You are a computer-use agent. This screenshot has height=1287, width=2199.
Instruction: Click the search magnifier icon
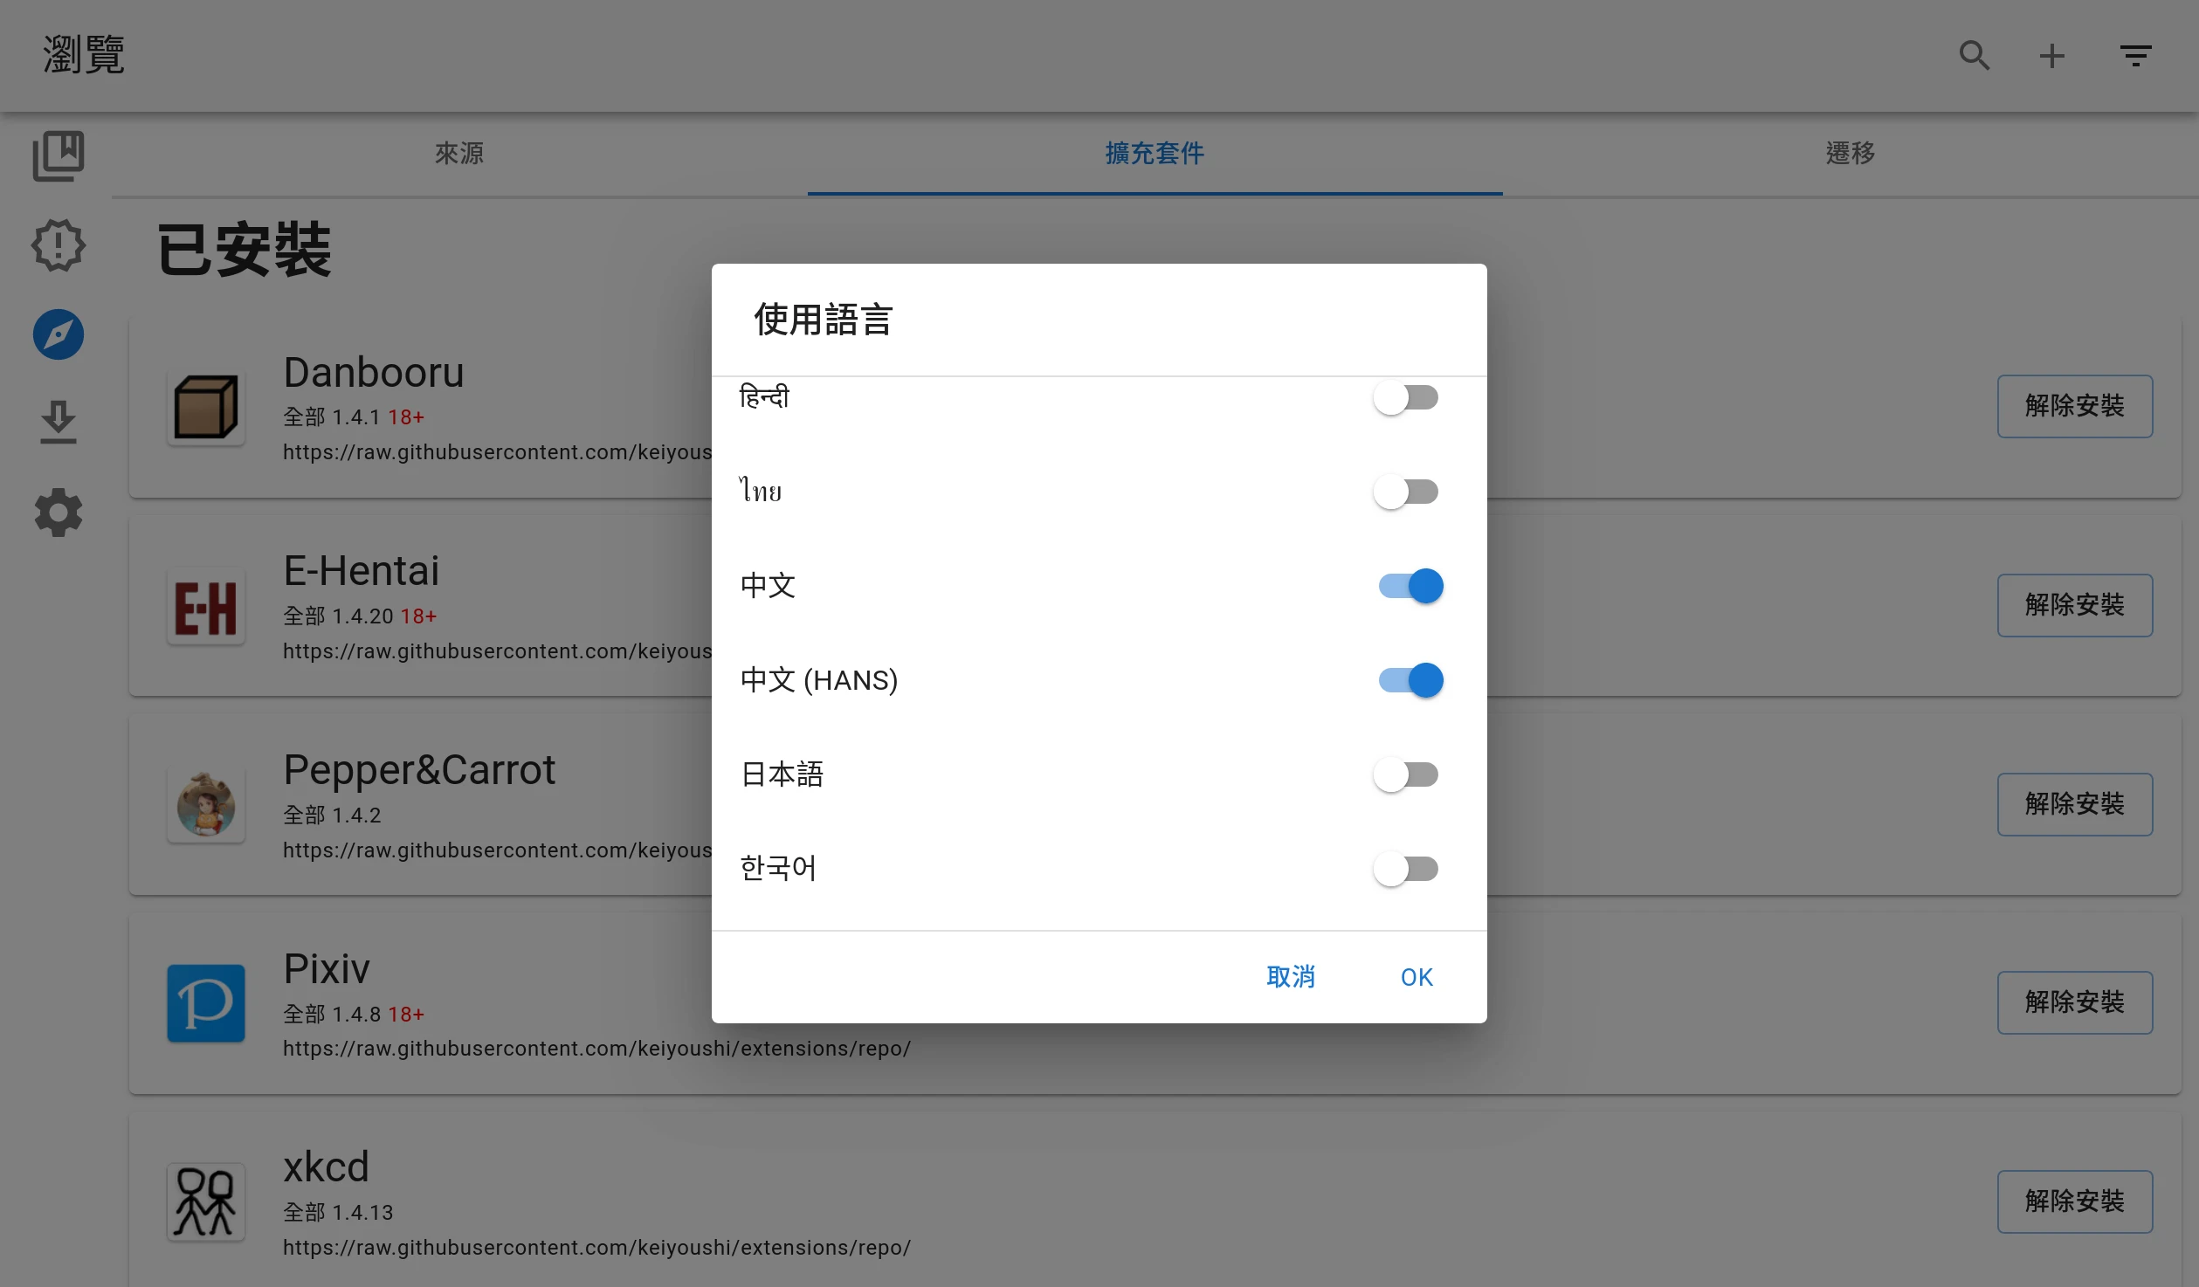(x=1974, y=56)
